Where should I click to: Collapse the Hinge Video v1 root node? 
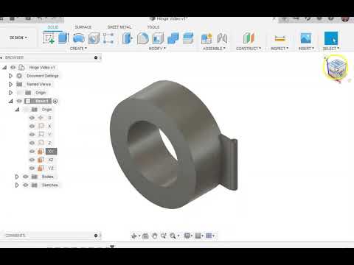(4, 67)
